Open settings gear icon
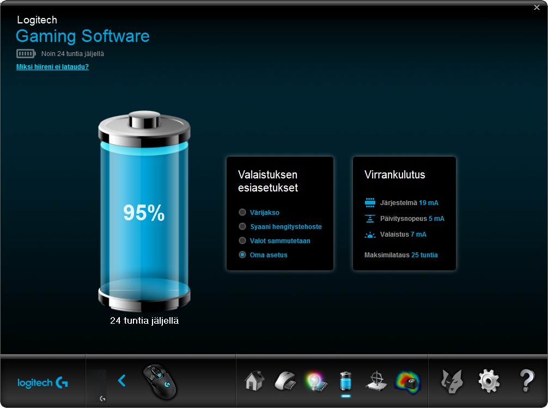The width and height of the screenshot is (548, 408). (x=489, y=381)
